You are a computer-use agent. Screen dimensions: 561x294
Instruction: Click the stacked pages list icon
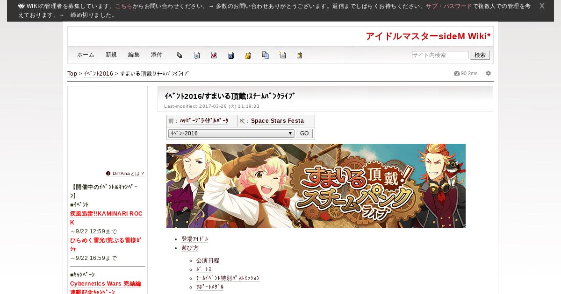click(x=180, y=55)
